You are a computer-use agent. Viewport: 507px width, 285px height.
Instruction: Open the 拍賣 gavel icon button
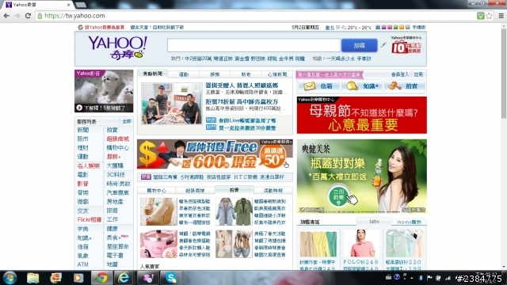pyautogui.click(x=404, y=86)
